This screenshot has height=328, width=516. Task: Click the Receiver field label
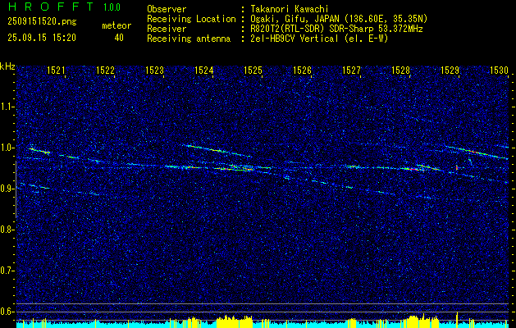point(167,29)
